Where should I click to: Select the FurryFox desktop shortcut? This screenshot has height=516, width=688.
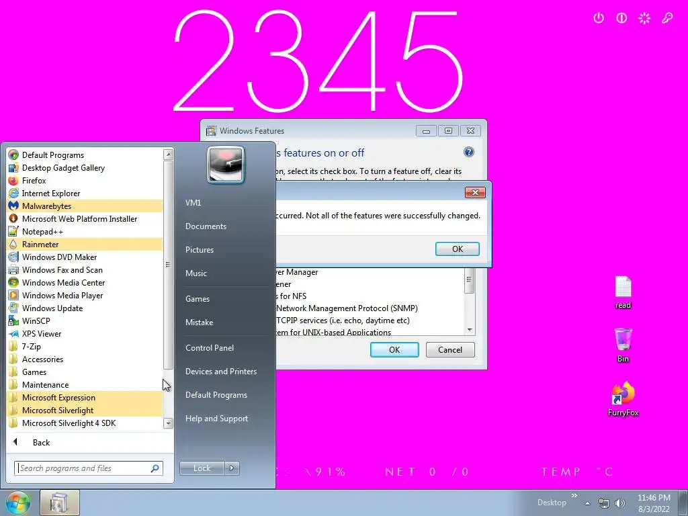[x=623, y=399]
